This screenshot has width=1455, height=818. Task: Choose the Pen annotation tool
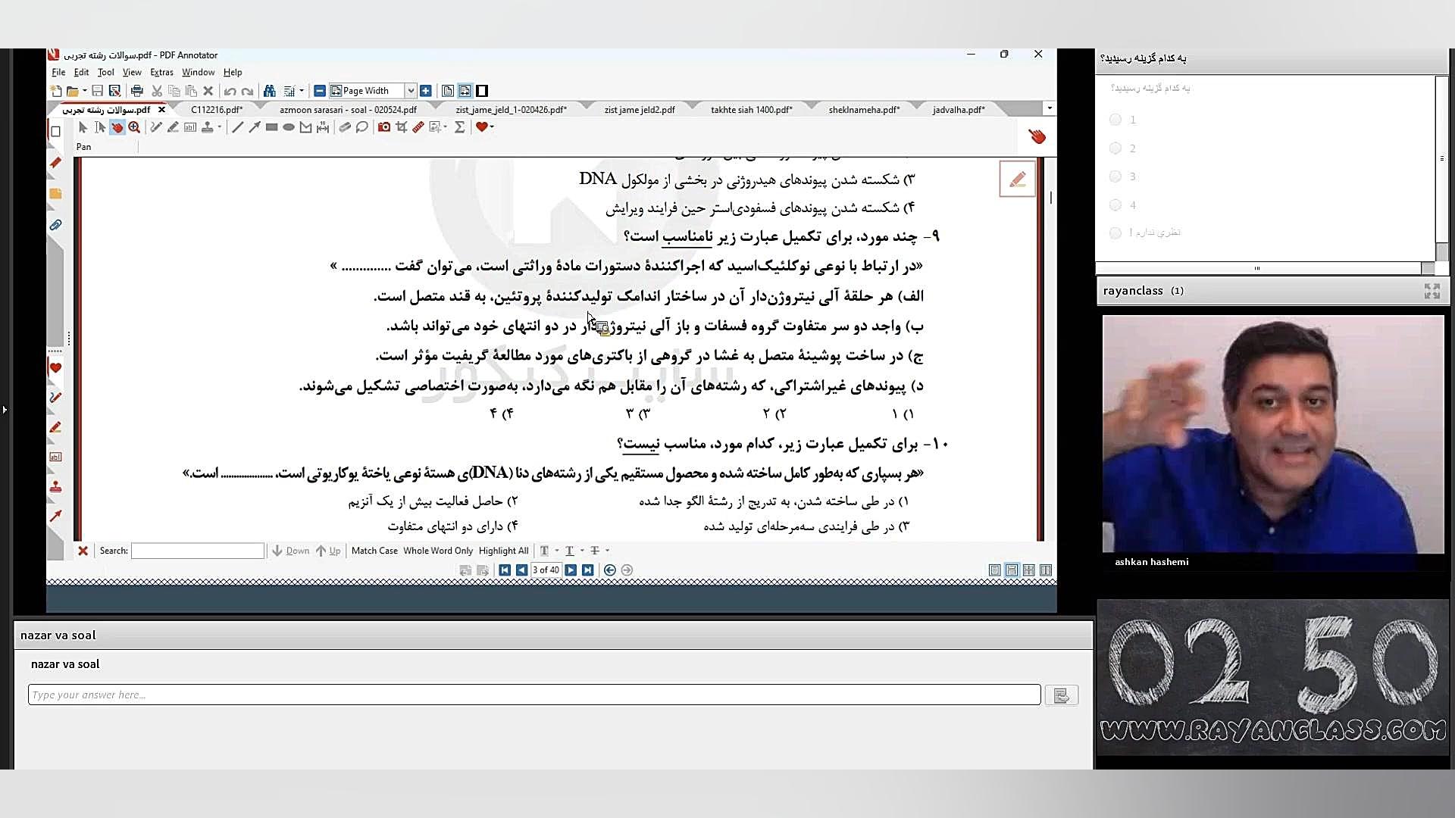pos(156,127)
